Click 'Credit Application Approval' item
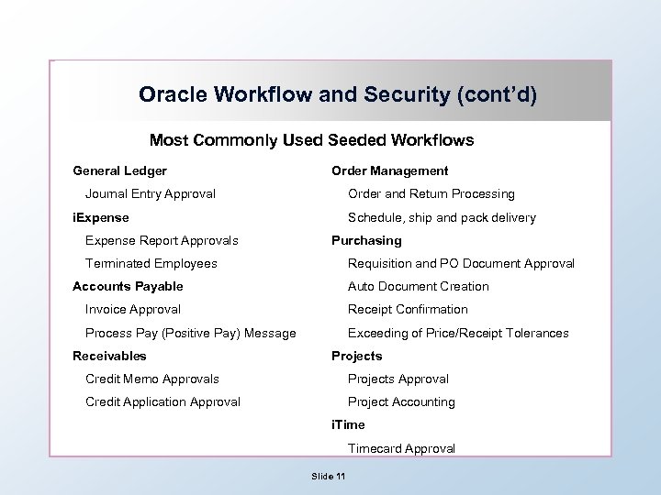 click(162, 402)
